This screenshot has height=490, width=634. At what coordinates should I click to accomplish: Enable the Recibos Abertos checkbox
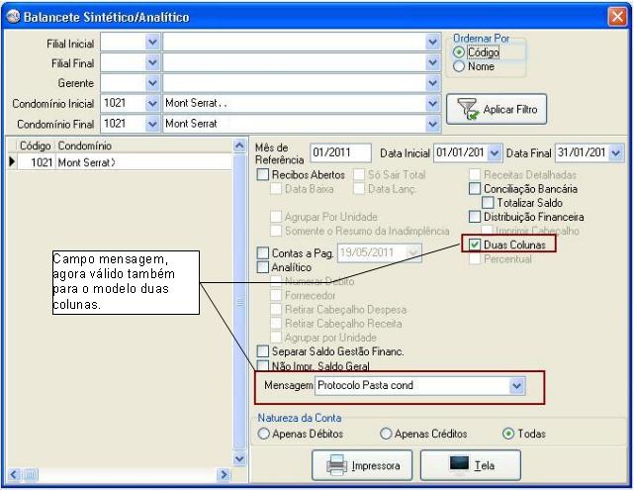click(x=263, y=175)
